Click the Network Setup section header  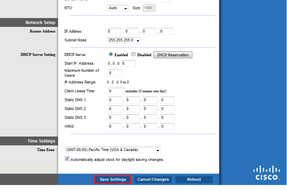point(40,23)
